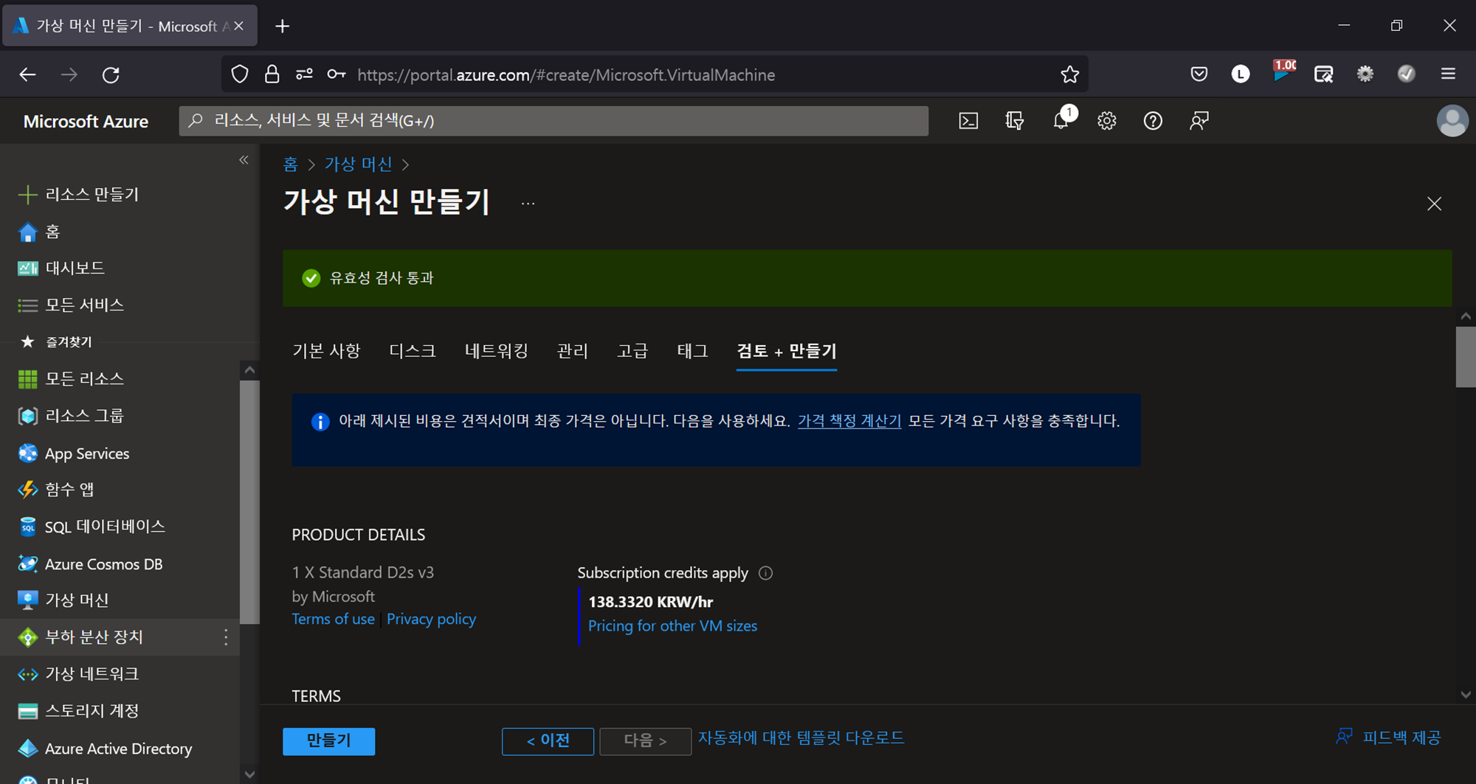Click sidebar scrollbar down arrow

pyautogui.click(x=249, y=774)
